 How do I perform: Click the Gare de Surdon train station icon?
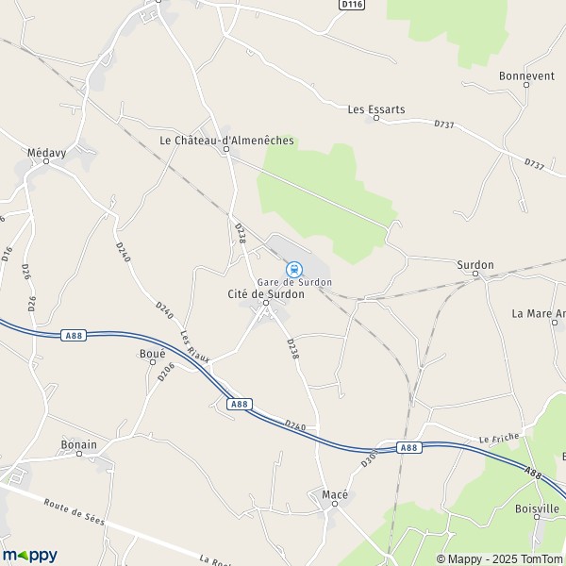tap(294, 269)
